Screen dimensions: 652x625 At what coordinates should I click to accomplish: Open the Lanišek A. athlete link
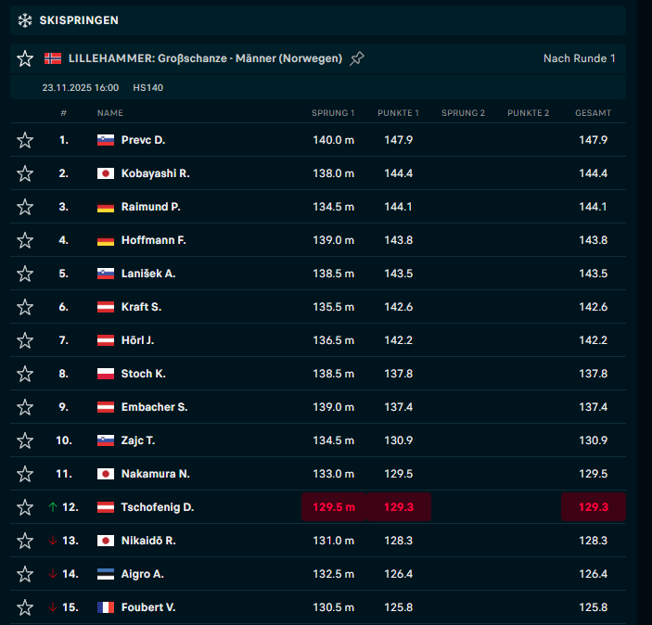click(x=148, y=274)
